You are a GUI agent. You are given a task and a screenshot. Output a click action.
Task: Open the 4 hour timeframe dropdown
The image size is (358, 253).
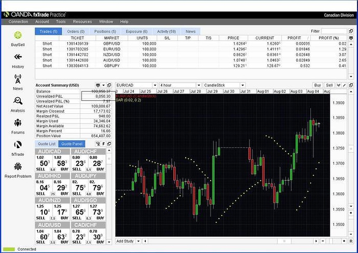(199, 85)
